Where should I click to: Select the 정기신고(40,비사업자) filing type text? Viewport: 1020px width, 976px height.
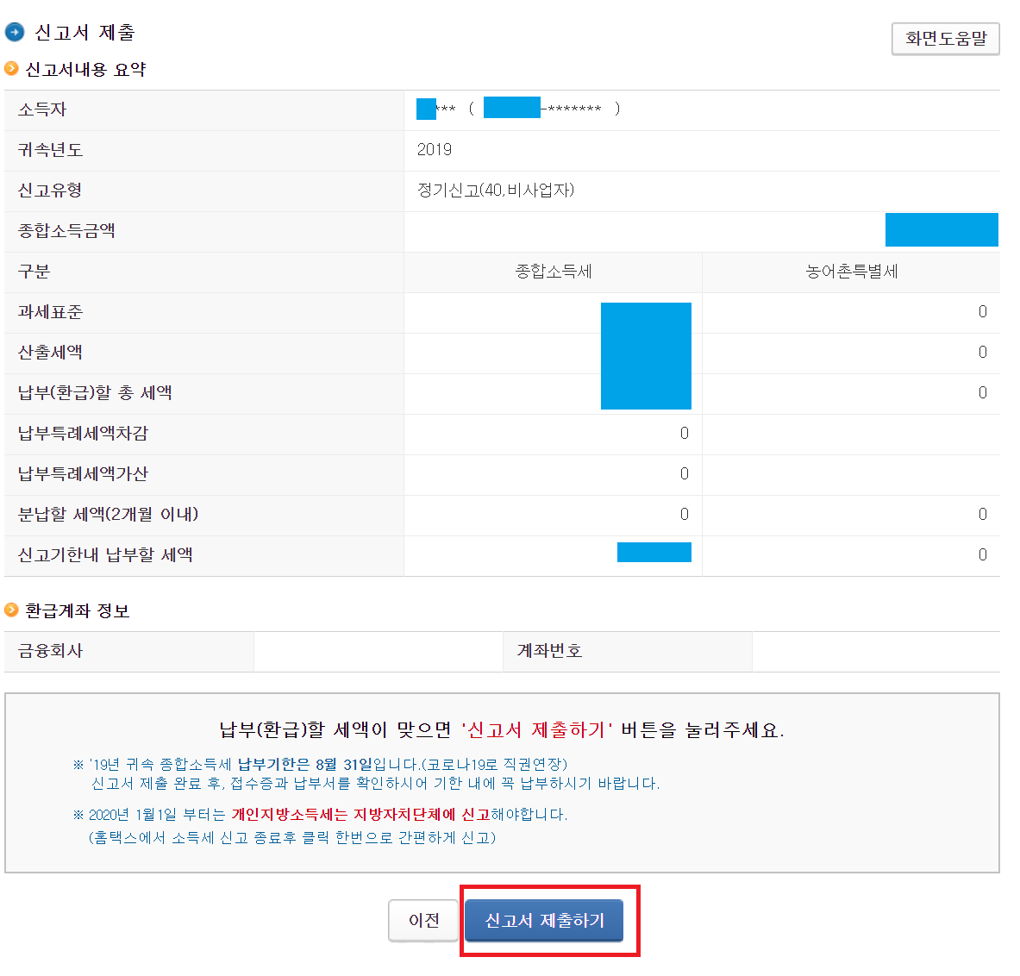(x=496, y=191)
